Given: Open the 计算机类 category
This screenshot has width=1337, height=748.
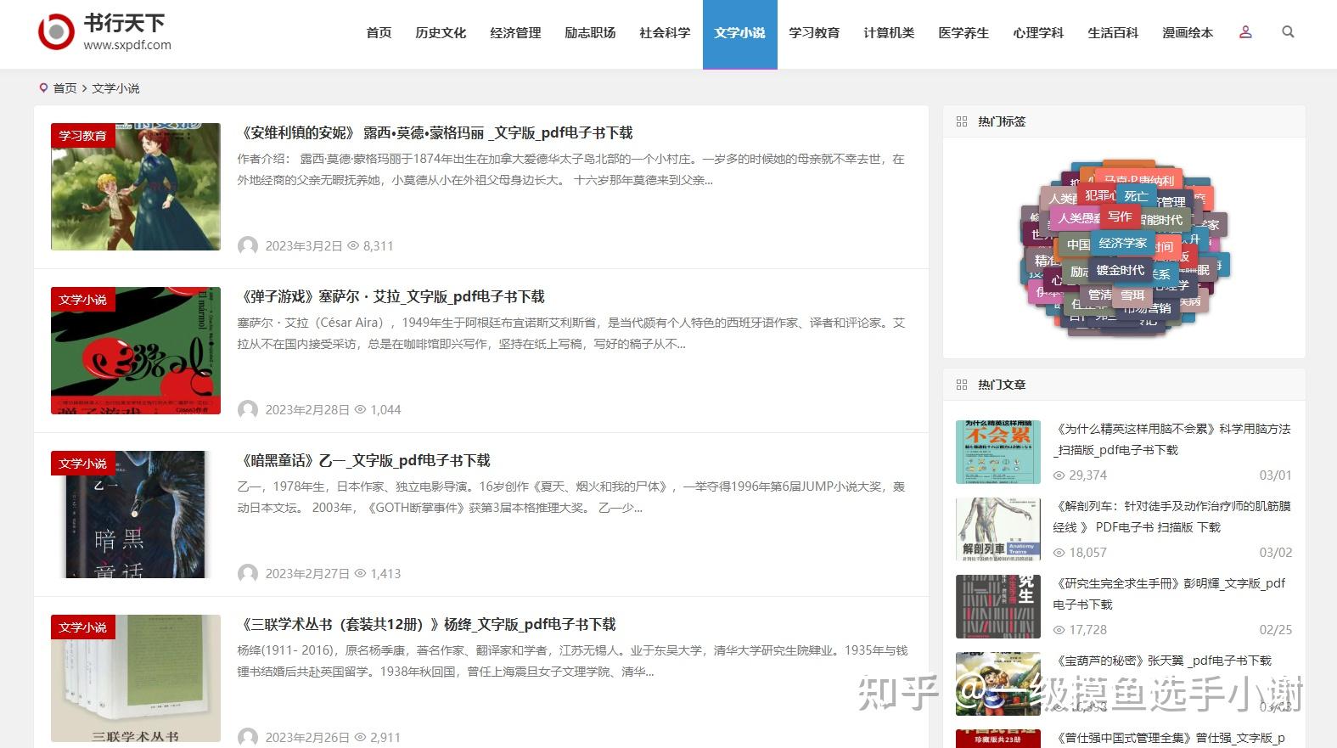Looking at the screenshot, I should coord(889,33).
